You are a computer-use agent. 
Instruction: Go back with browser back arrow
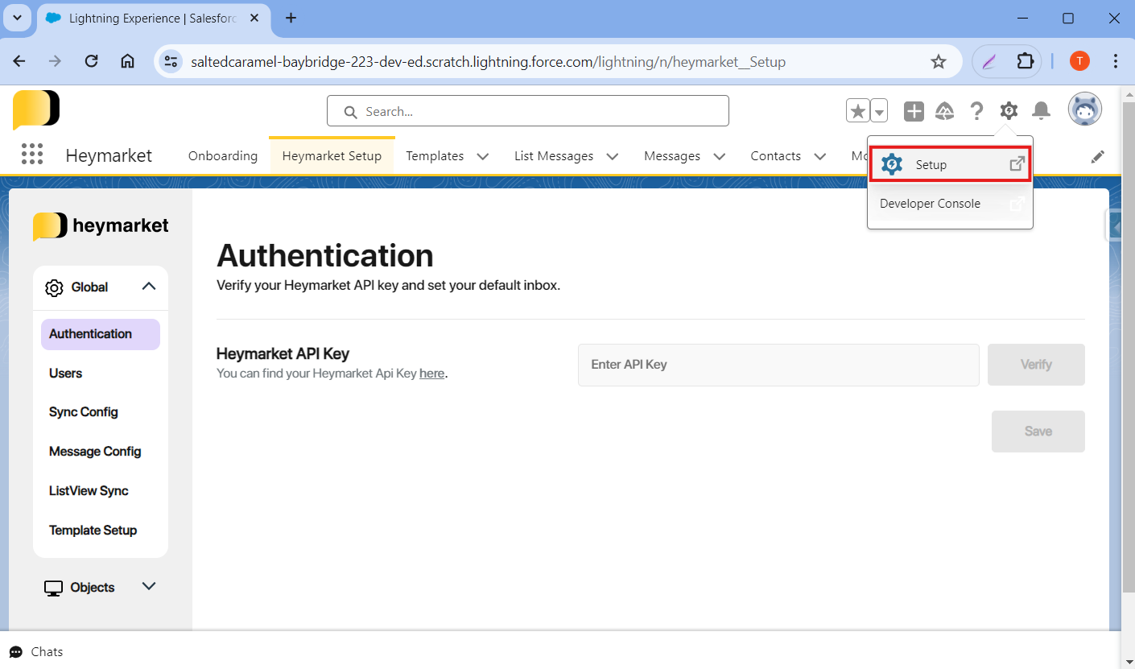click(19, 61)
